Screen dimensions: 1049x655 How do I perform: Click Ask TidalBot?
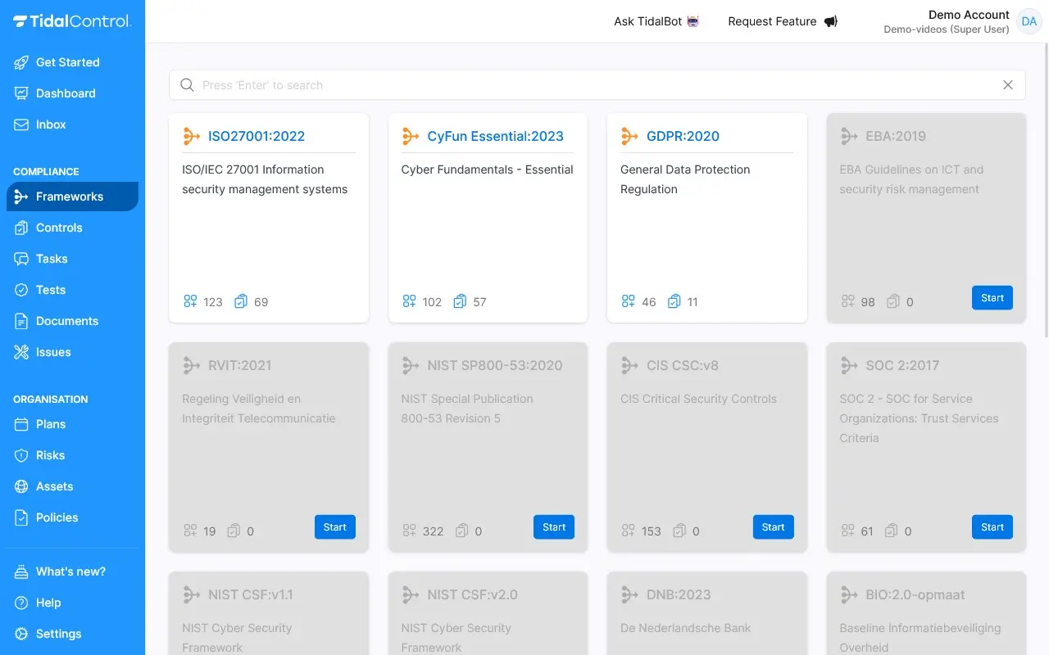[x=656, y=21]
